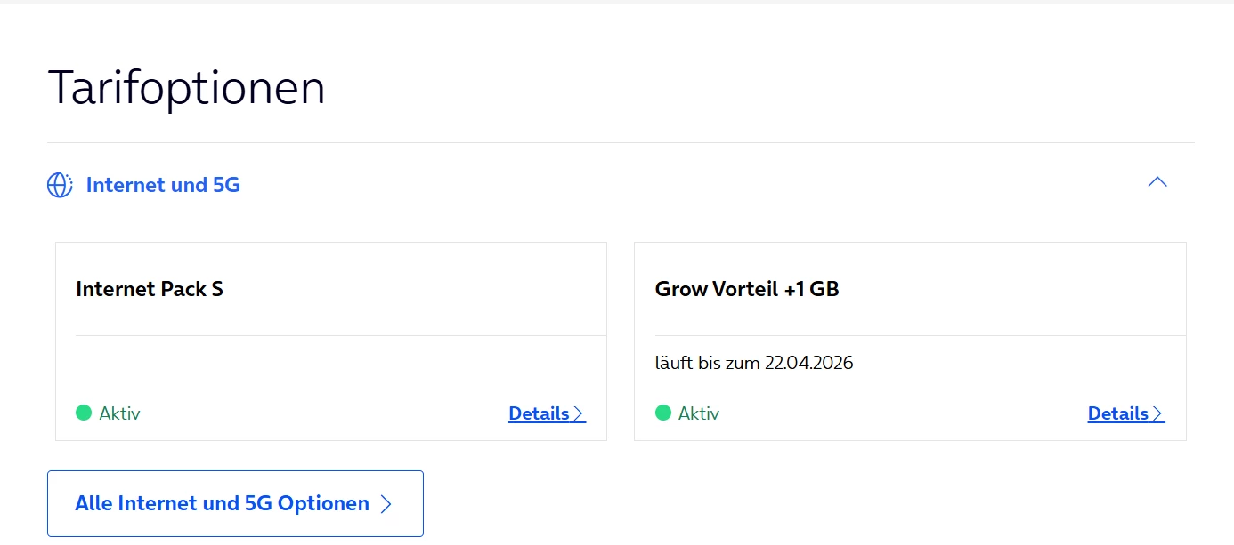Click empty body area of Internet Pack S card
This screenshot has width=1234, height=545.
[x=330, y=369]
